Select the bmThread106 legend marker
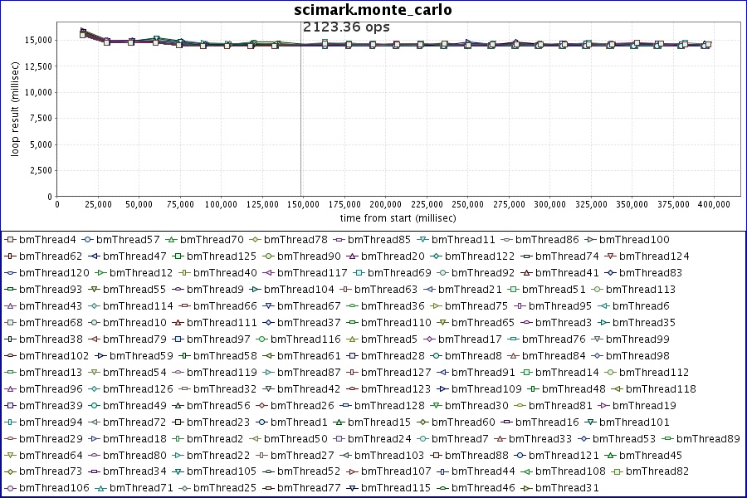 click(10, 488)
